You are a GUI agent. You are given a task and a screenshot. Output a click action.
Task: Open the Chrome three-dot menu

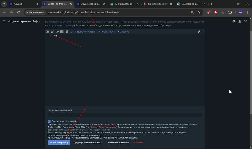(x=248, y=12)
